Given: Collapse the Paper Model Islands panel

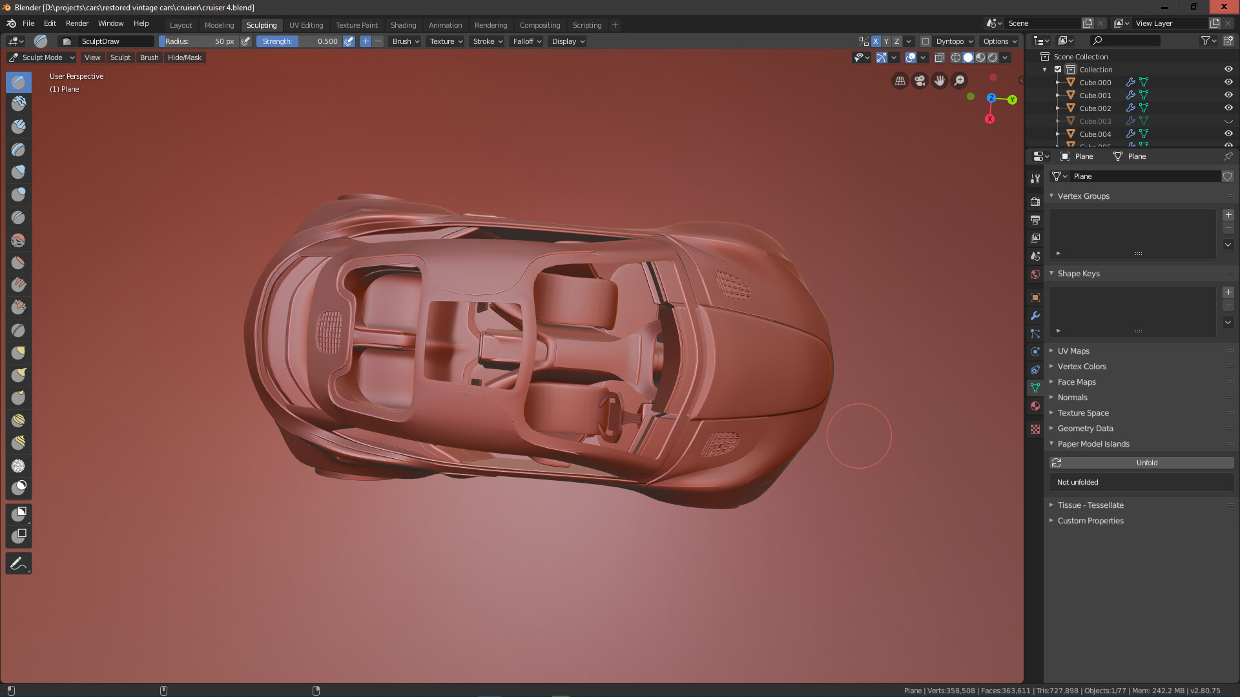Looking at the screenshot, I should [1093, 444].
